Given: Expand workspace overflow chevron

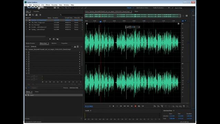Looking at the screenshot, I should coord(169,8).
